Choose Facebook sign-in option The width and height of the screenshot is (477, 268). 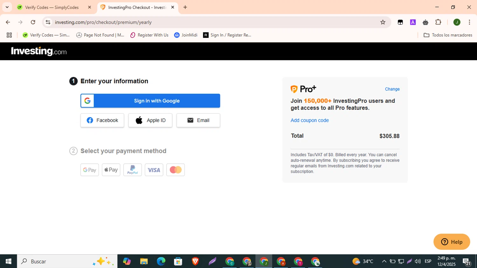click(102, 120)
